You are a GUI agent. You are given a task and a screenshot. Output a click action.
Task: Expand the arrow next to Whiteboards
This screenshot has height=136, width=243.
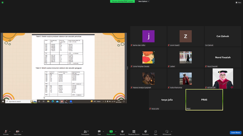point(172,131)
